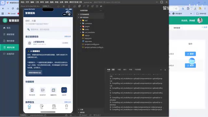Image resolution: width=208 pixels, height=117 pixels.
Task: Click the appointment registration quick service icon
Action: (32, 90)
